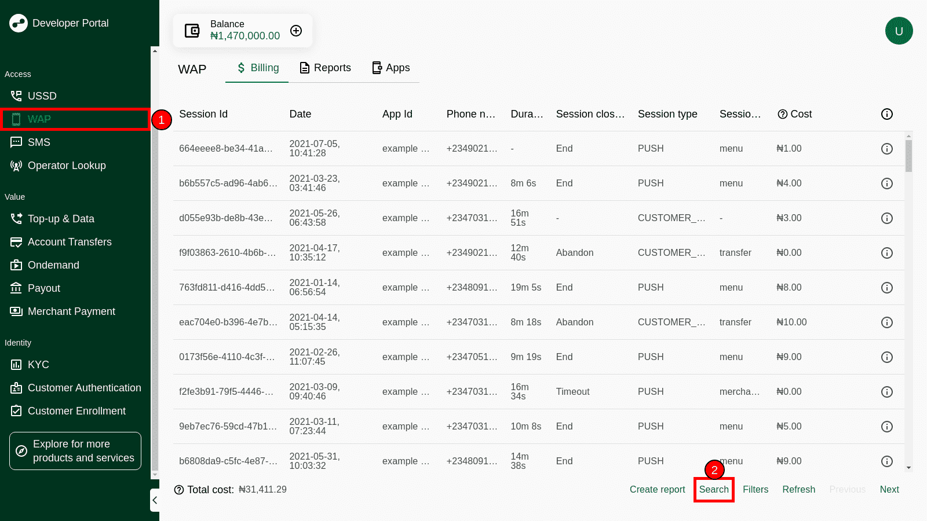Open the USSD sidebar item
Screen dimensions: 927x521
pos(42,96)
